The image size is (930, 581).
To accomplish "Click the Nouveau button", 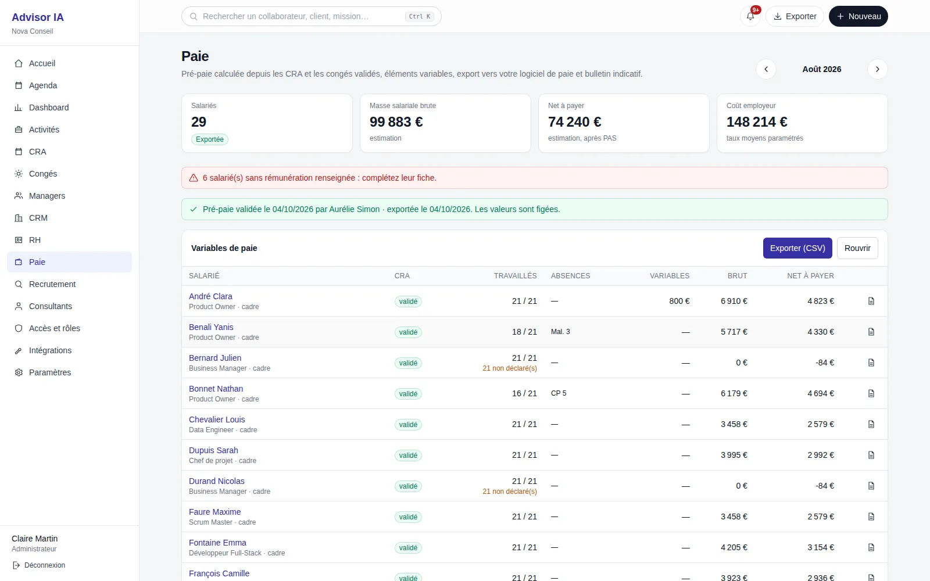I will click(x=858, y=16).
